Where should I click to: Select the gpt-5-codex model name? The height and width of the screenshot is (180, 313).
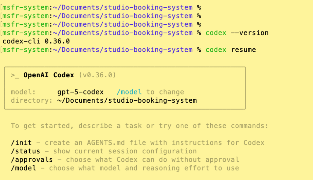coord(80,92)
